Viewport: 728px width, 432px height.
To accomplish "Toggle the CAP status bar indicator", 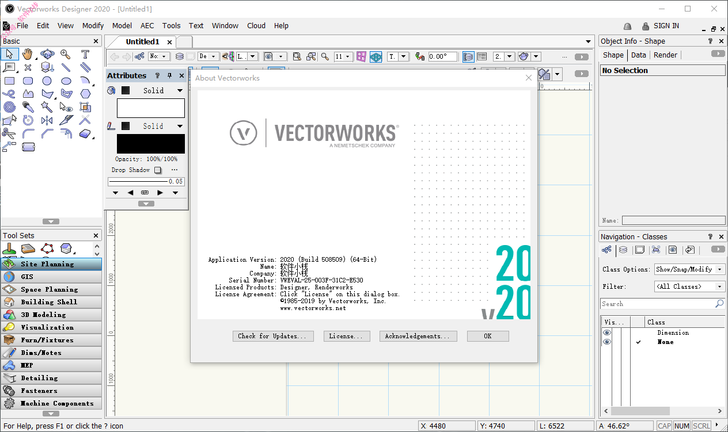I will pos(664,426).
